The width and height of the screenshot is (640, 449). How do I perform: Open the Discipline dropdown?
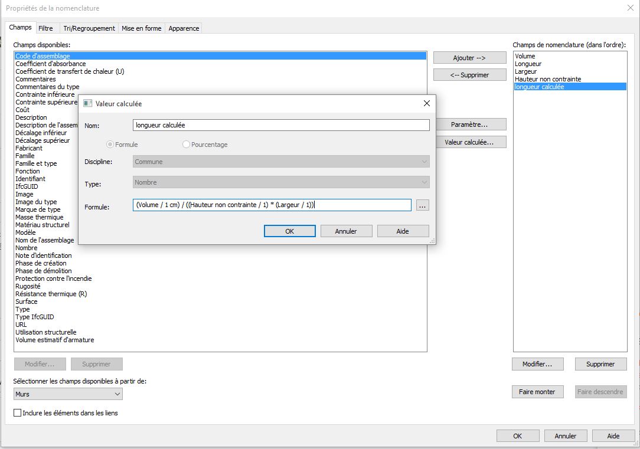pos(282,162)
